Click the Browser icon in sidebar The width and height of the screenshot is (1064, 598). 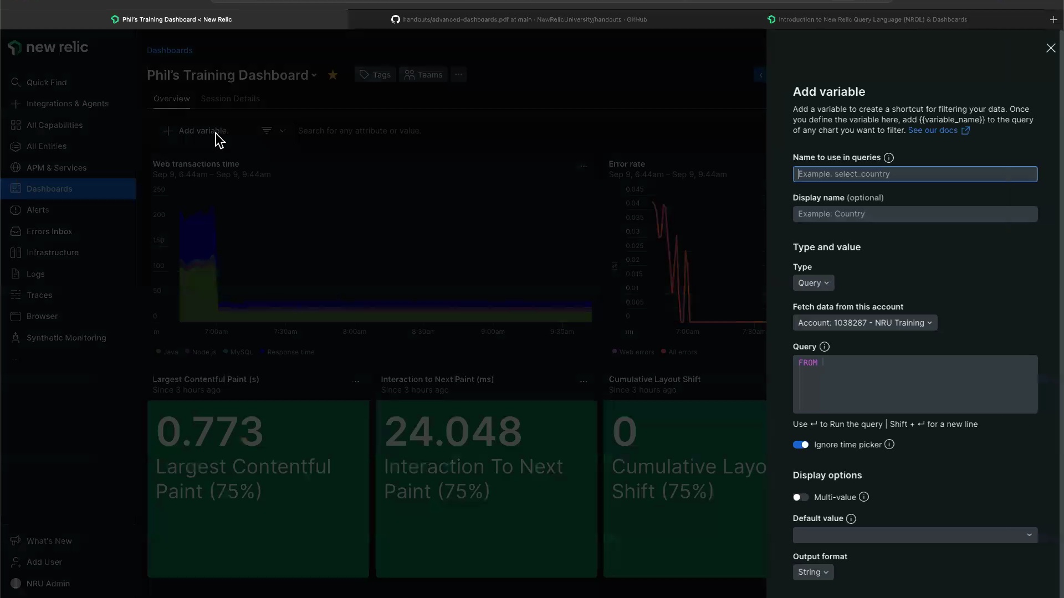pos(16,316)
